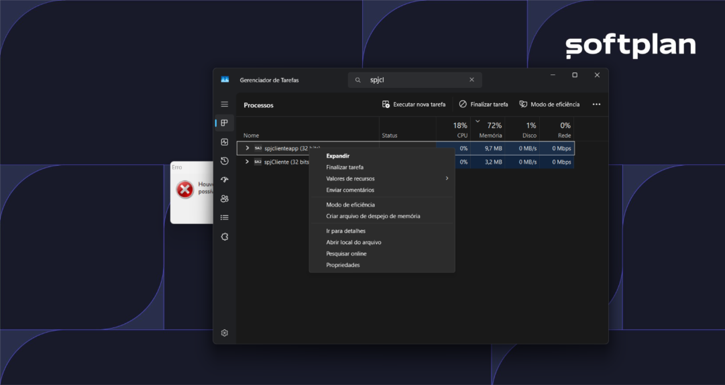725x385 pixels.
Task: Open the Details page in sidebar
Action: pyautogui.click(x=225, y=217)
